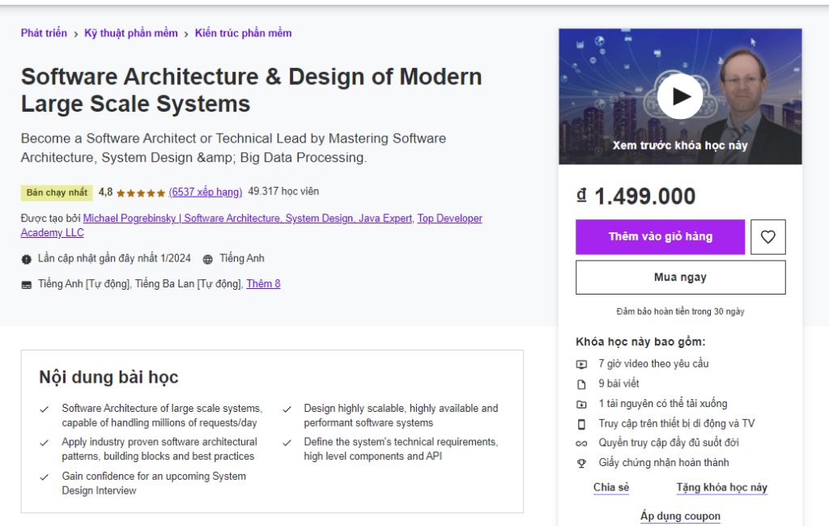The height and width of the screenshot is (526, 829).
Task: Click the downloadable resource icon
Action: pyautogui.click(x=580, y=403)
